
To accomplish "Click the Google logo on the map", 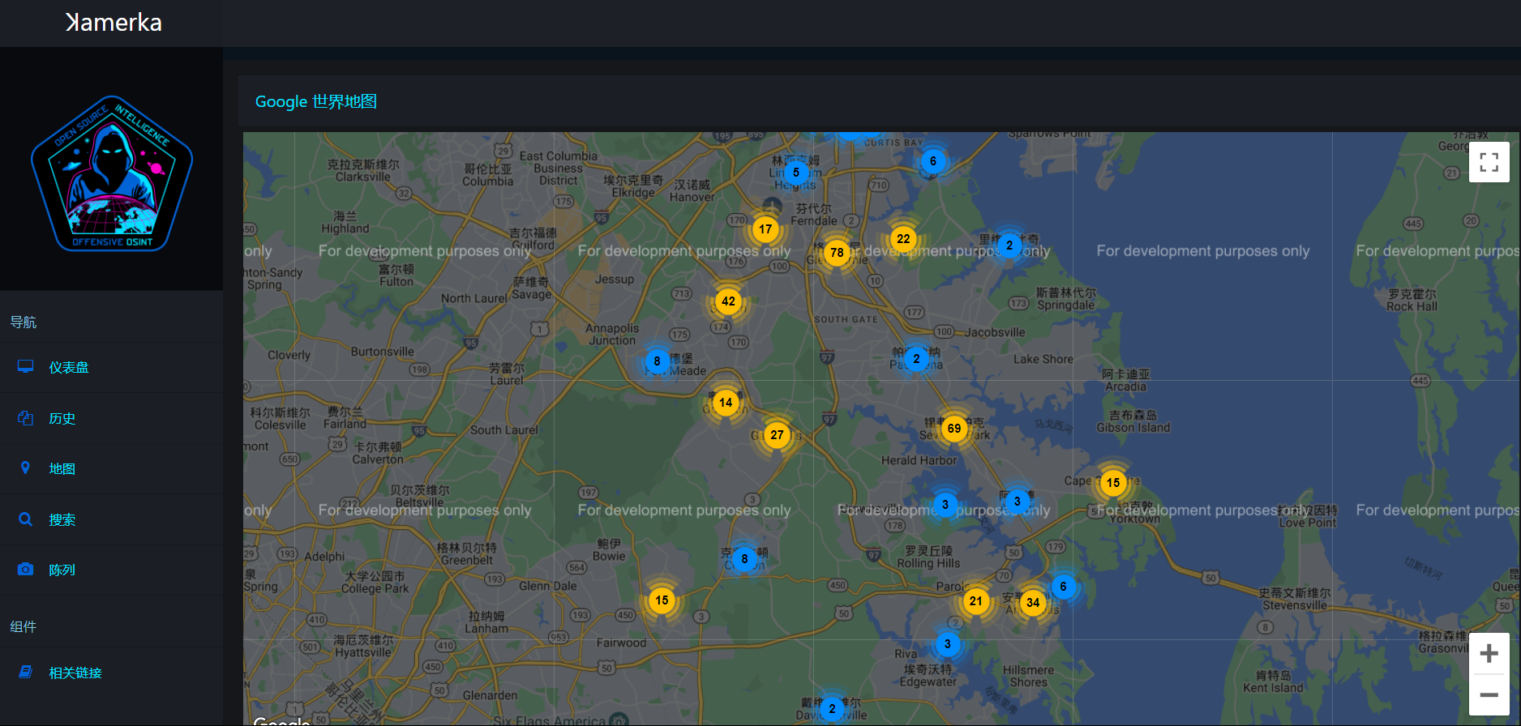I will point(281,720).
